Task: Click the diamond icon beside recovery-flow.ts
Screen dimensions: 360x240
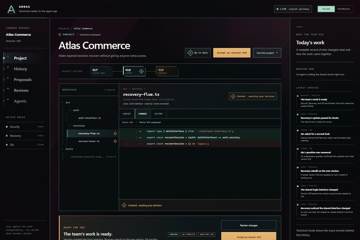Action: [x=115, y=134]
